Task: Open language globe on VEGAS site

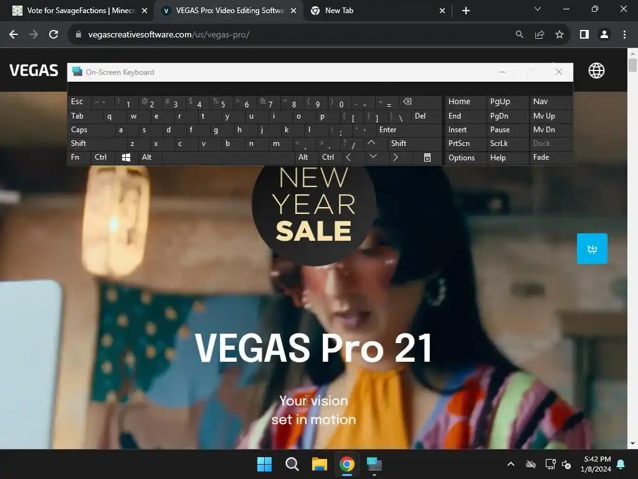Action: 596,70
